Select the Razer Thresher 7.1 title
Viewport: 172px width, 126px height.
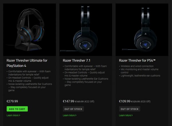pyautogui.click(x=77, y=61)
